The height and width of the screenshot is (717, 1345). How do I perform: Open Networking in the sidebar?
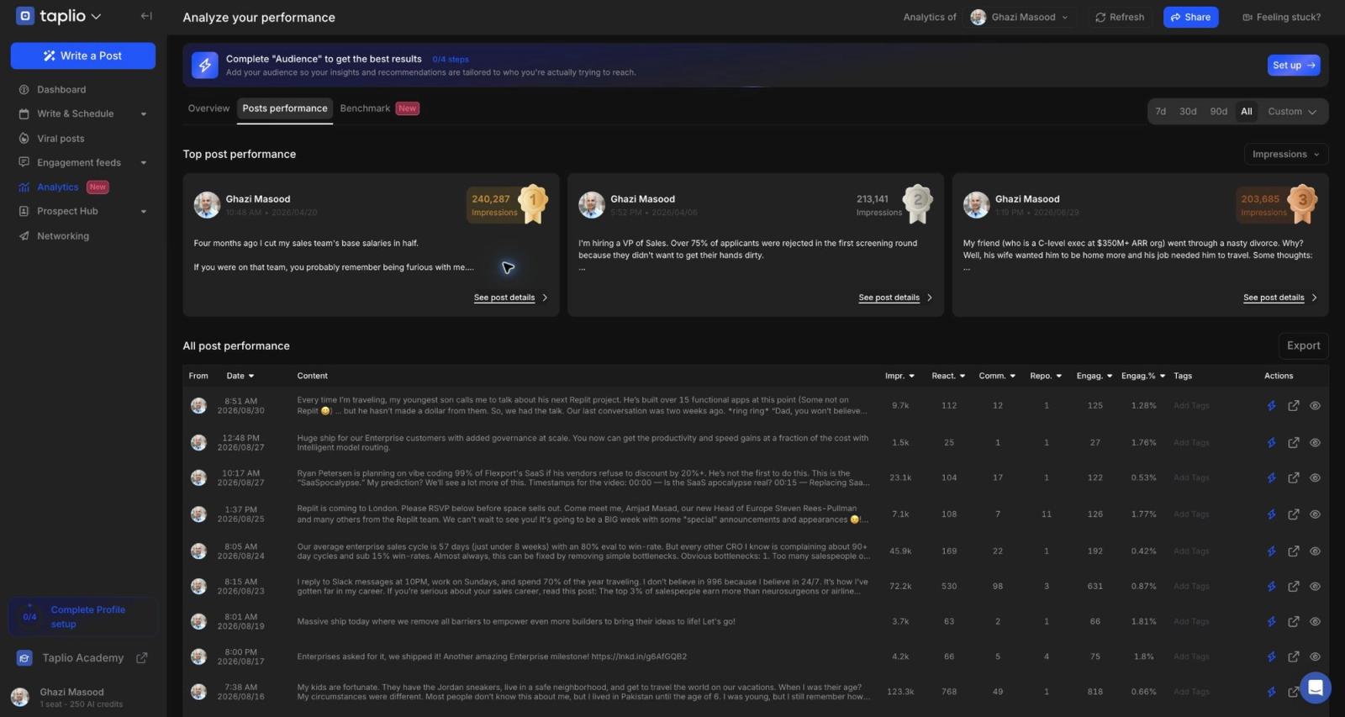click(63, 236)
